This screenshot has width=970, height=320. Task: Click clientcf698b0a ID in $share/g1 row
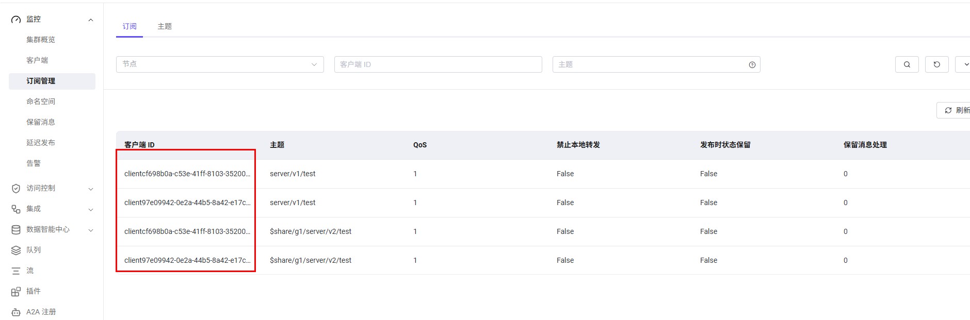coord(187,231)
